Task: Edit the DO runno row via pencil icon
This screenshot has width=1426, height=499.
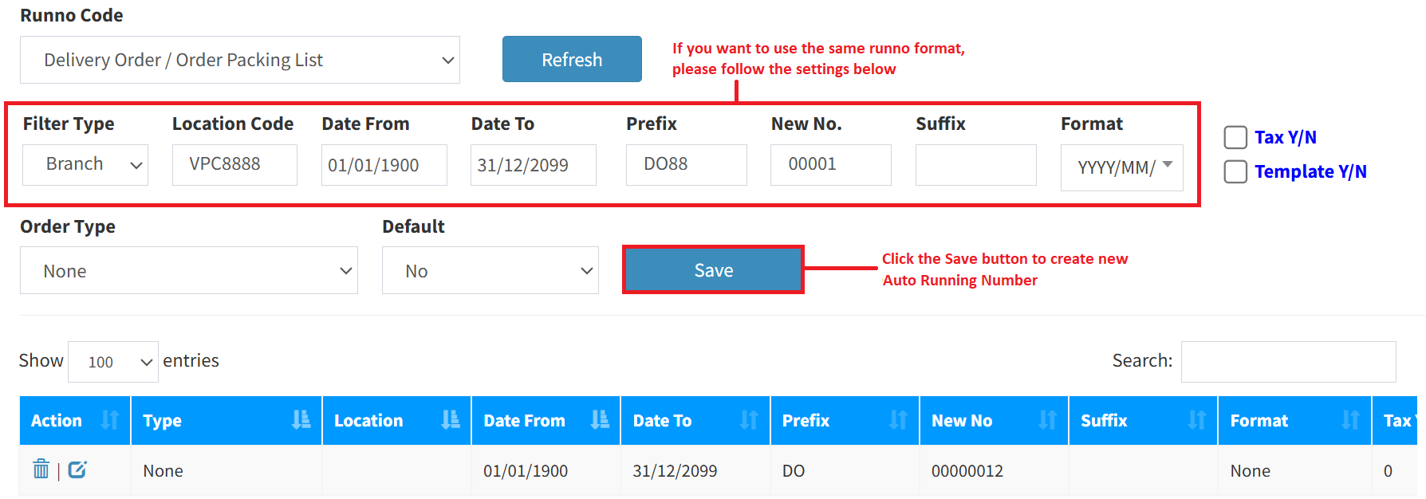Action: click(x=77, y=470)
